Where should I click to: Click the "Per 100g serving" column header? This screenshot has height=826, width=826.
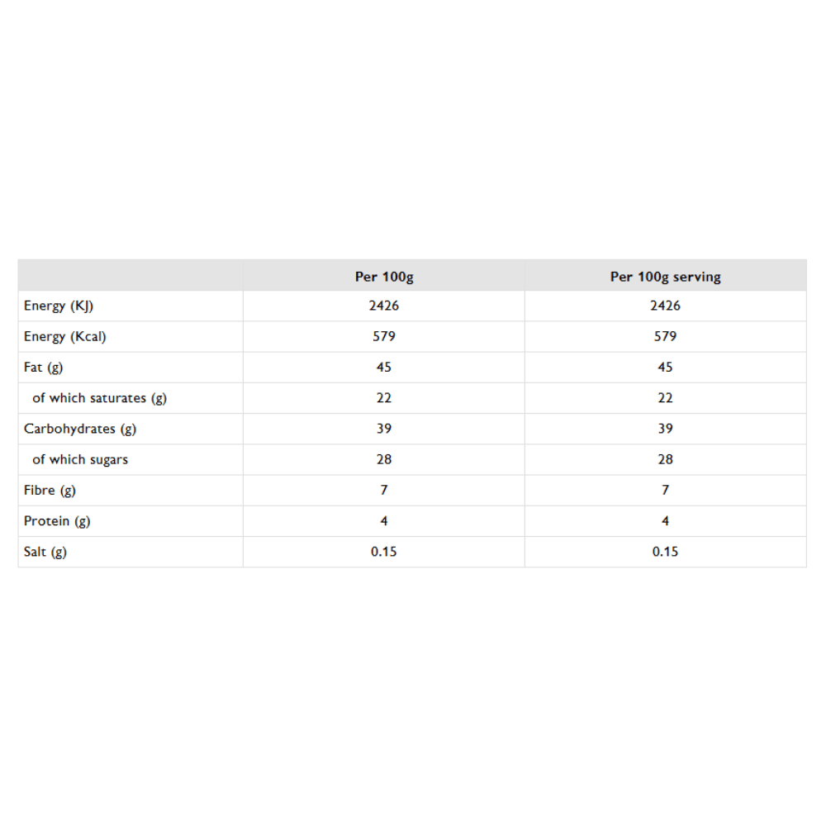coord(665,277)
